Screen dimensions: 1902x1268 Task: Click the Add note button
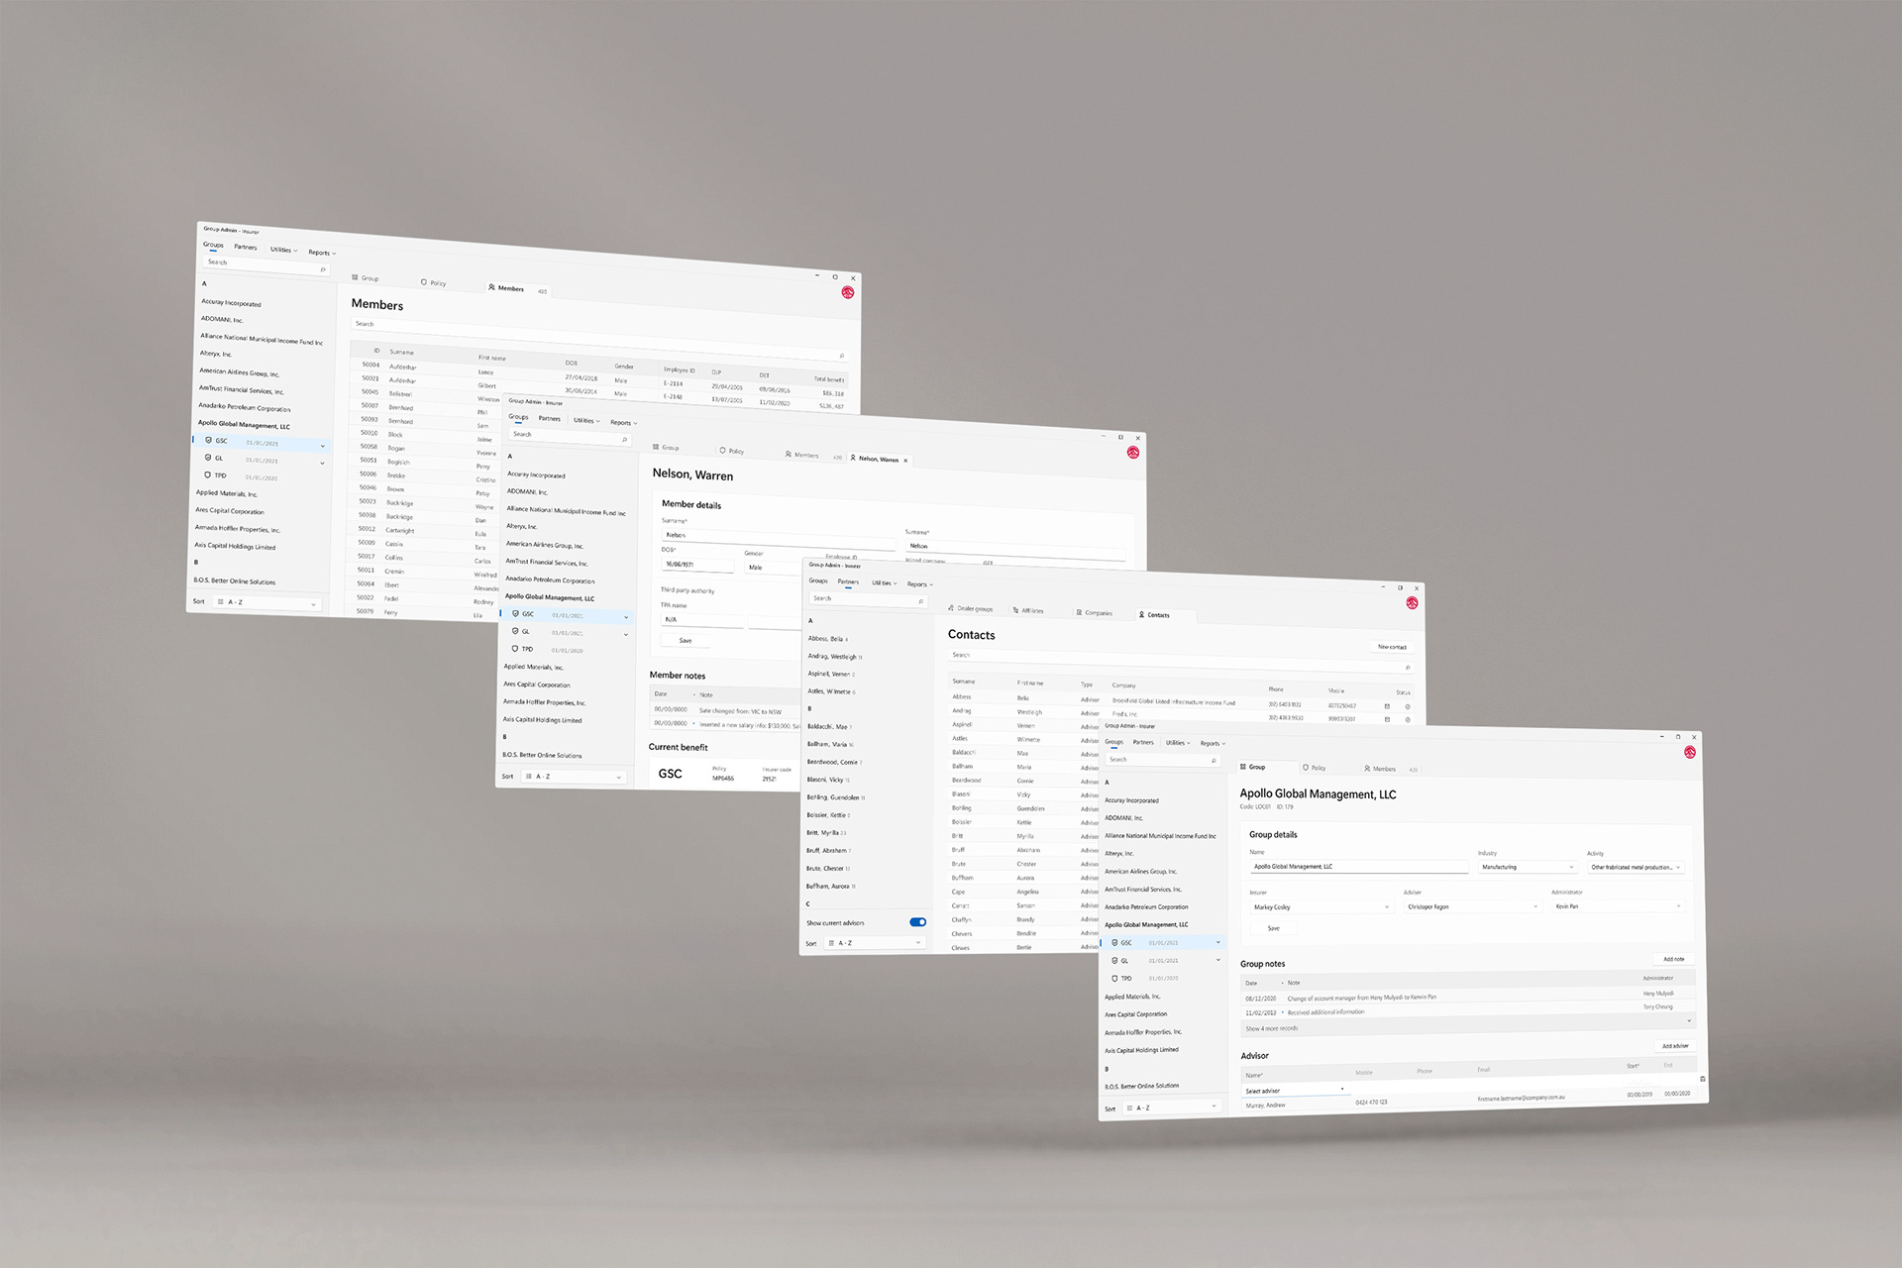(1673, 959)
